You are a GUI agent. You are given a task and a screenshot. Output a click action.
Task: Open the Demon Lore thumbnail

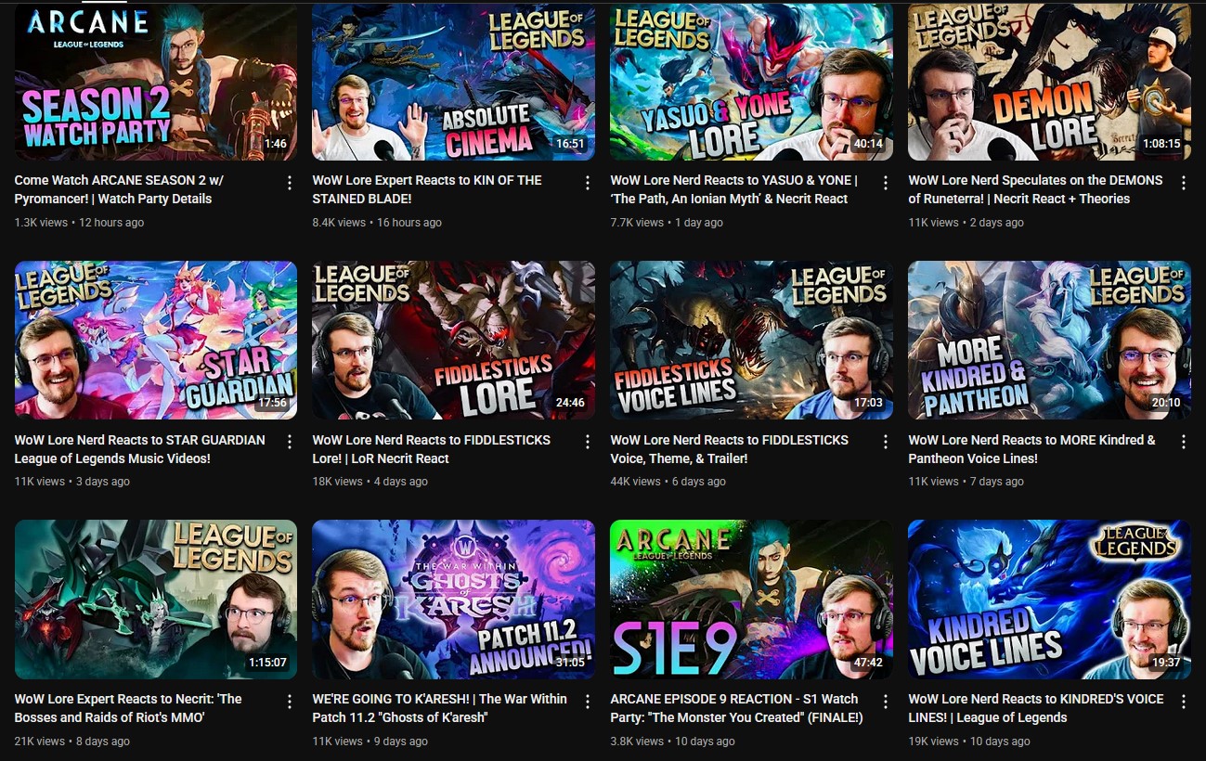pyautogui.click(x=1049, y=82)
